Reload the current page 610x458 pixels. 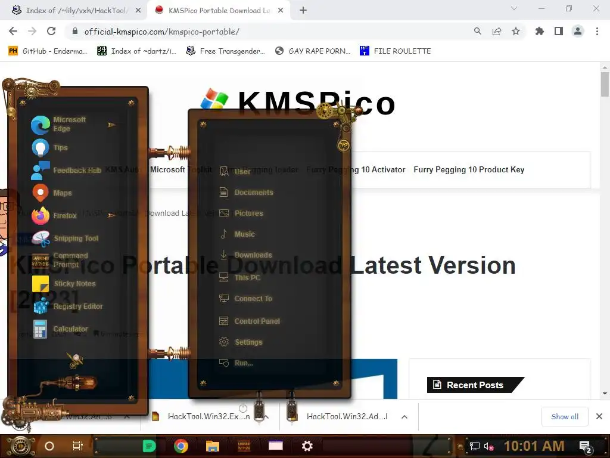click(51, 32)
